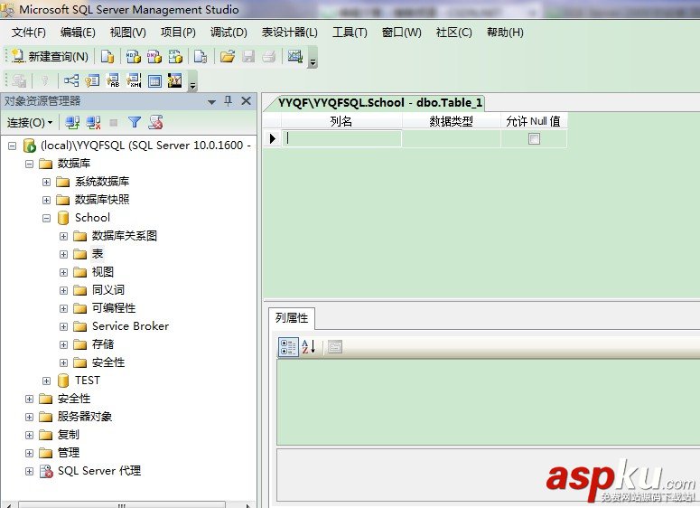Click the Check Constraints table icon

154,80
